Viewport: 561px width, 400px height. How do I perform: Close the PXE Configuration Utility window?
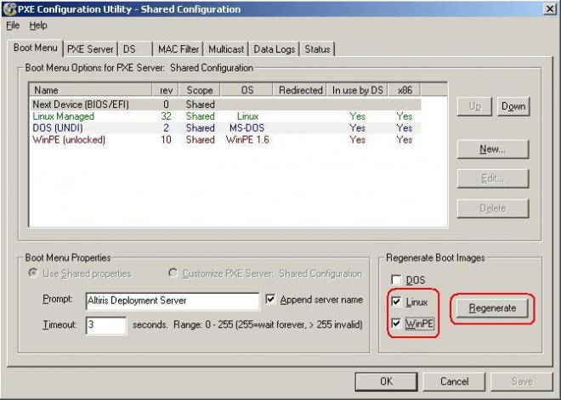pyautogui.click(x=550, y=9)
